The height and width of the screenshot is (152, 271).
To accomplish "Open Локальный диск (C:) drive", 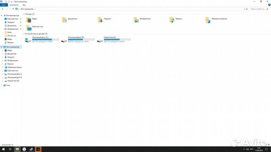I will click(x=29, y=40).
